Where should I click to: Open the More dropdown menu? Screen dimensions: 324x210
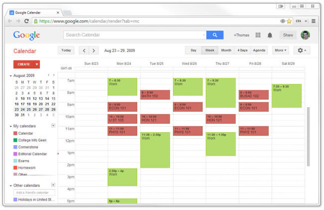click(x=281, y=50)
